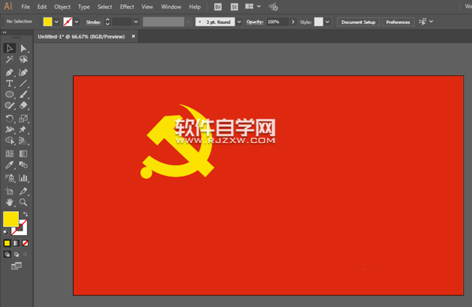Reset to default fill and stroke
The width and height of the screenshot is (472, 307).
click(x=5, y=232)
